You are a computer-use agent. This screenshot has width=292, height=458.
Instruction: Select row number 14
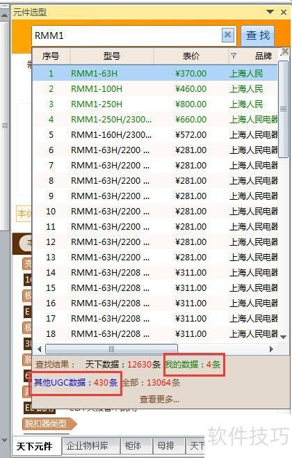(x=155, y=273)
